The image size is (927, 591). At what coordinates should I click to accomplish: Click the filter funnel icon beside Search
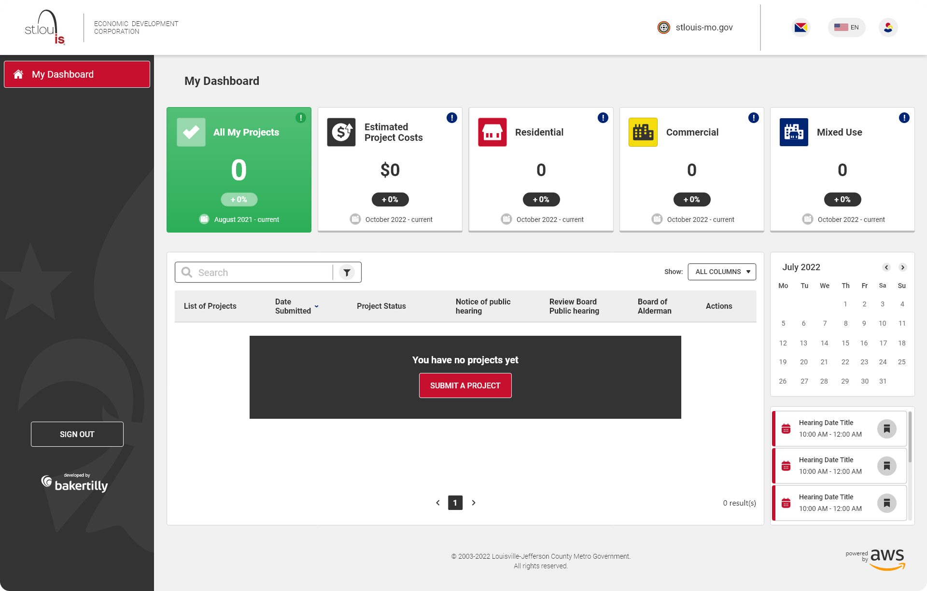point(347,273)
